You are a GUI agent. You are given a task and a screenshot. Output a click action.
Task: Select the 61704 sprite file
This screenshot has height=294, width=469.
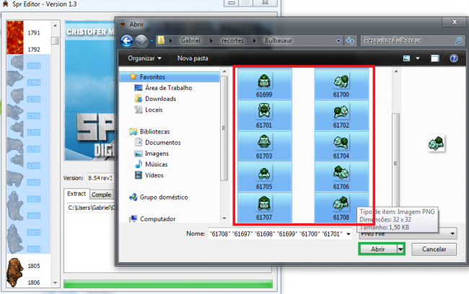[341, 146]
